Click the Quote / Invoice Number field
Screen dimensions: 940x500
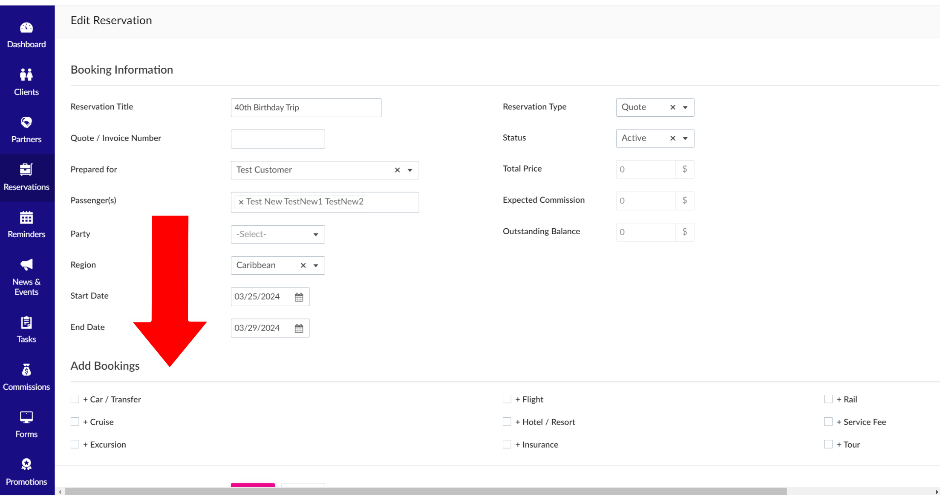(277, 139)
